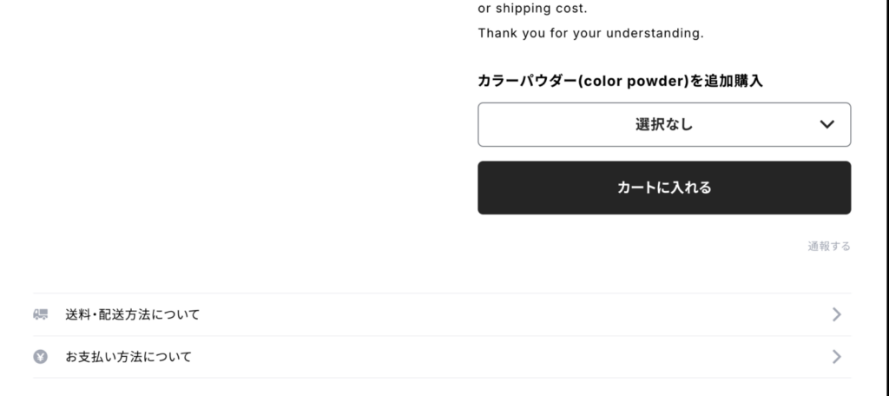Add item with カートに入れる button
The image size is (889, 396).
pyautogui.click(x=664, y=188)
